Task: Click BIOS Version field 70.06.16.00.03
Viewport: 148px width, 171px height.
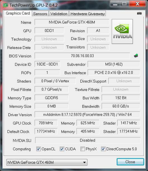Action: coord(82,56)
